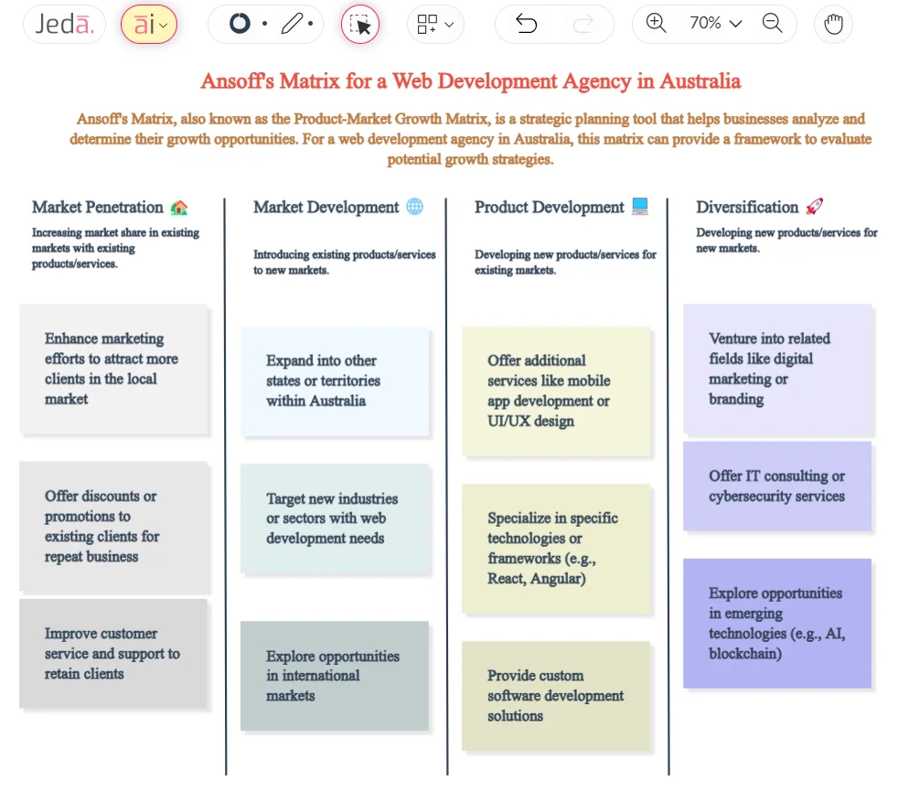This screenshot has width=898, height=792.
Task: Click the Enhance marketing efforts sticky note
Action: point(114,369)
